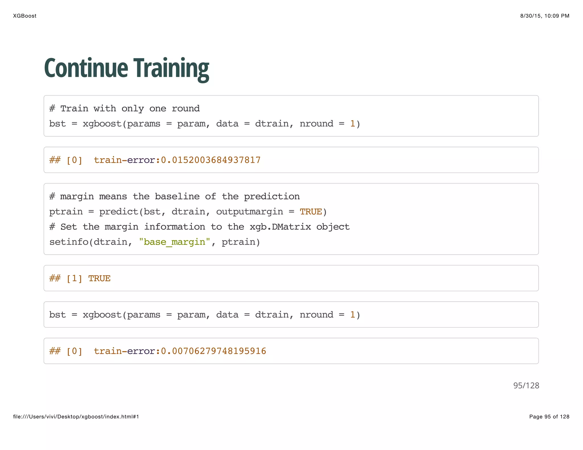
Task: Click the 'Page 95 of 128' footer label
Action: click(549, 417)
